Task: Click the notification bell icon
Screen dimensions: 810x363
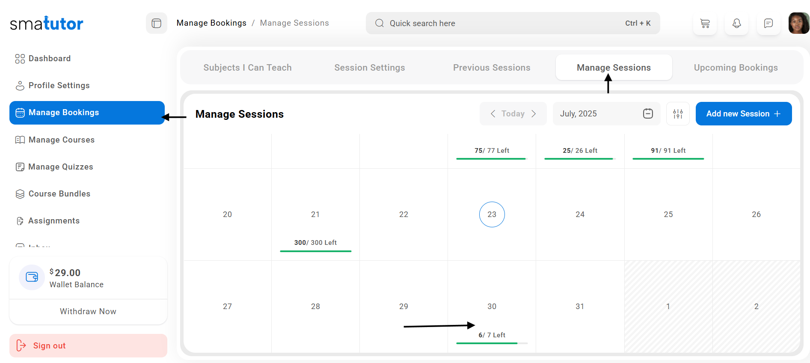Action: coord(736,24)
